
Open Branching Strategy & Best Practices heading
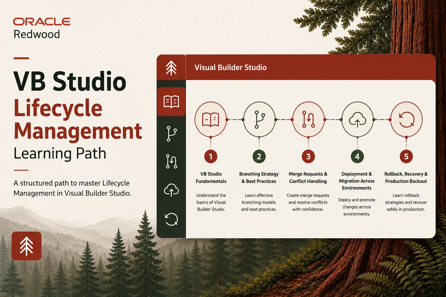(259, 178)
